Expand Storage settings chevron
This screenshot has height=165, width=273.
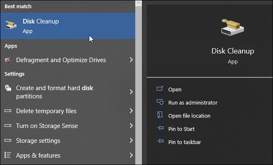point(131,140)
